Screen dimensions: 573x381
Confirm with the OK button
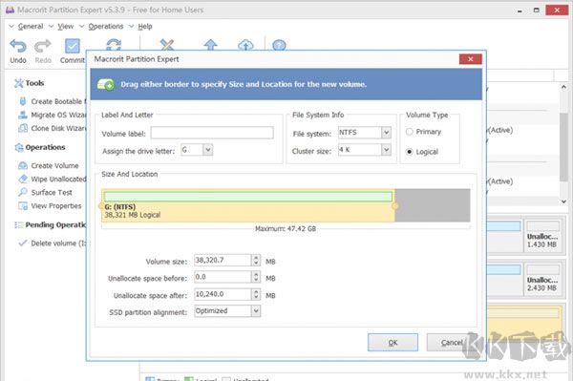tap(393, 342)
